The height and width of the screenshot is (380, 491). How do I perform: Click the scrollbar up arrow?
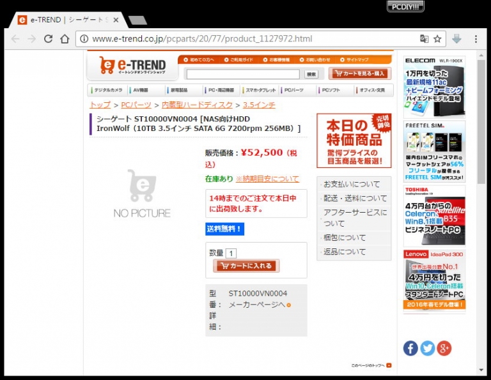pyautogui.click(x=481, y=56)
